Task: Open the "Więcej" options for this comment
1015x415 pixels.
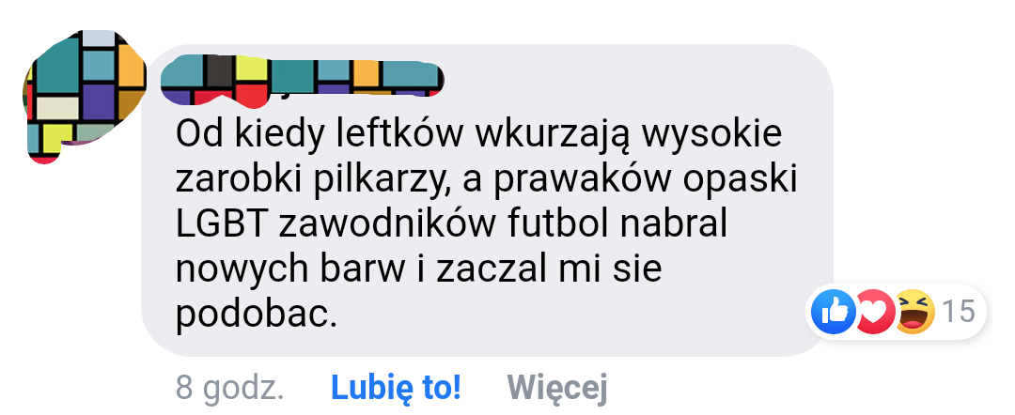Action: tap(557, 388)
